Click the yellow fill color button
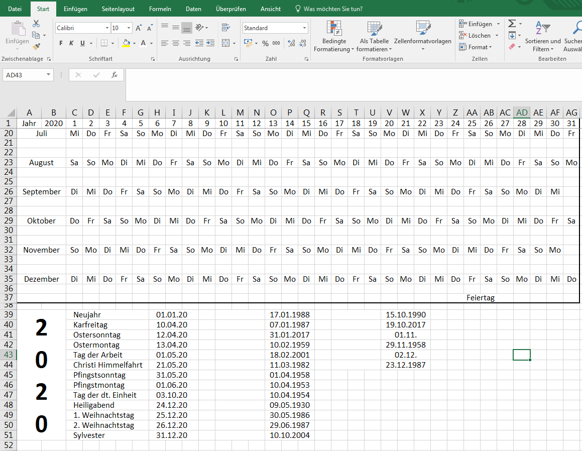This screenshot has width=582, height=451. click(x=126, y=43)
